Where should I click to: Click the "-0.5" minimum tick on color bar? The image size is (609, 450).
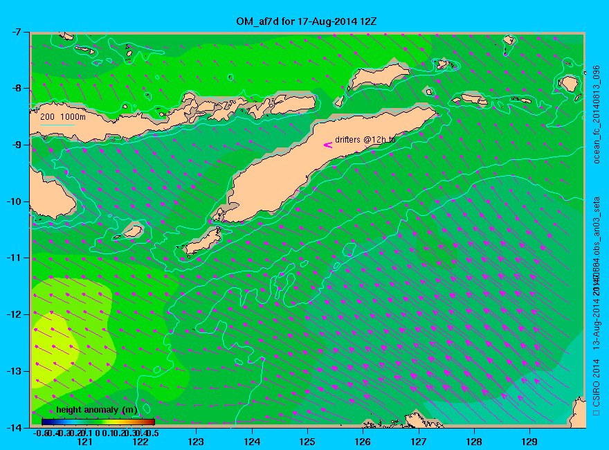click(40, 433)
